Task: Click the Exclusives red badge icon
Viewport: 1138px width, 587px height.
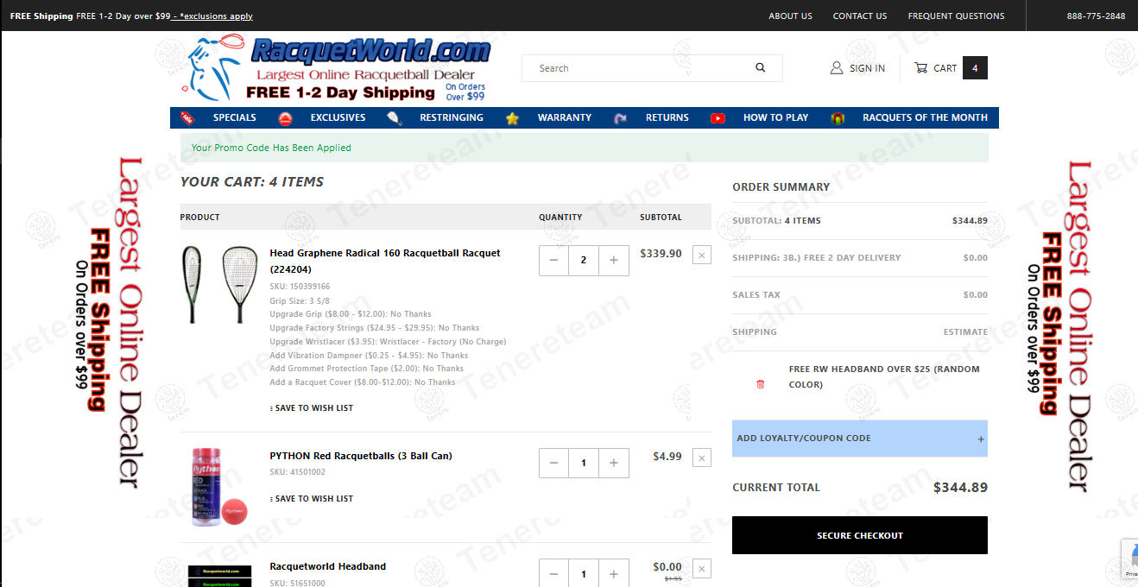Action: 286,118
